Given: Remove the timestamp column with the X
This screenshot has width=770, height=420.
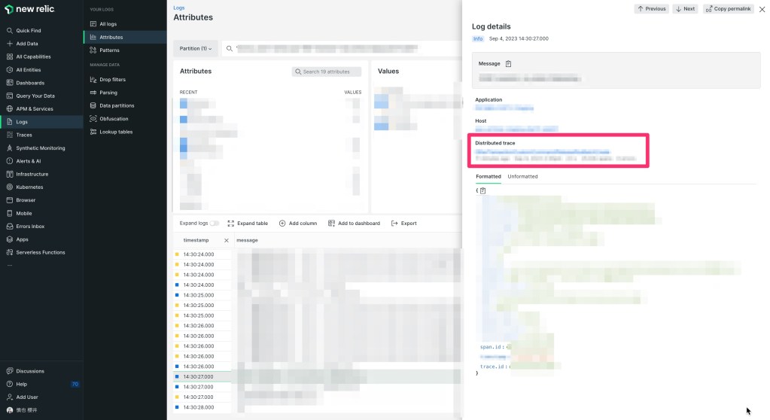Looking at the screenshot, I should (x=227, y=240).
